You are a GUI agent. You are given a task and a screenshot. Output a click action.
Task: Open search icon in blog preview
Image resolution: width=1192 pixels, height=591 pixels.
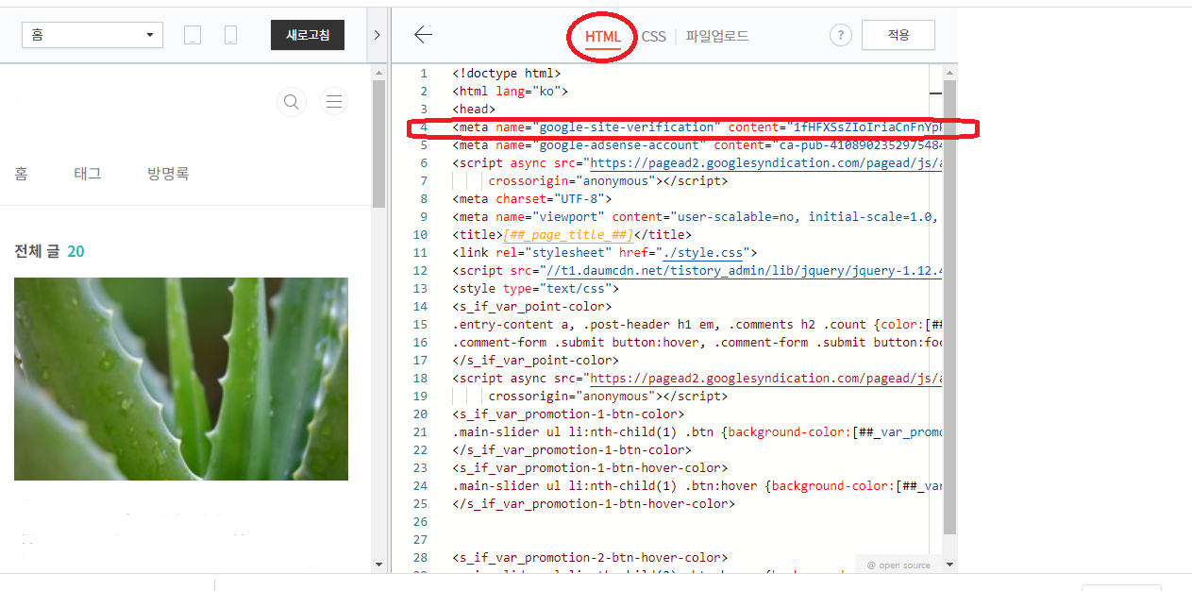pyautogui.click(x=292, y=102)
